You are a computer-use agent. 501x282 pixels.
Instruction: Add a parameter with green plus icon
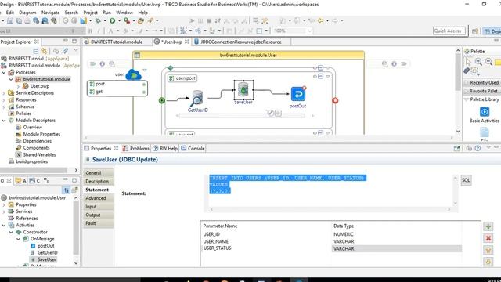tap(488, 226)
